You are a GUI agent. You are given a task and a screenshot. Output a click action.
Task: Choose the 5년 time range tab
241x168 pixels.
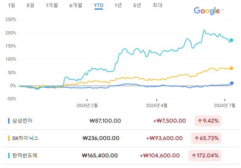pyautogui.click(x=137, y=5)
